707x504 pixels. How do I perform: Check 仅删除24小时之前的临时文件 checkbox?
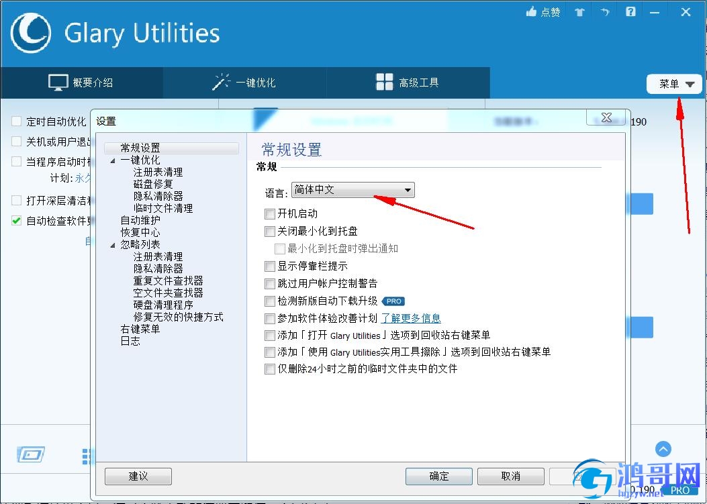270,369
